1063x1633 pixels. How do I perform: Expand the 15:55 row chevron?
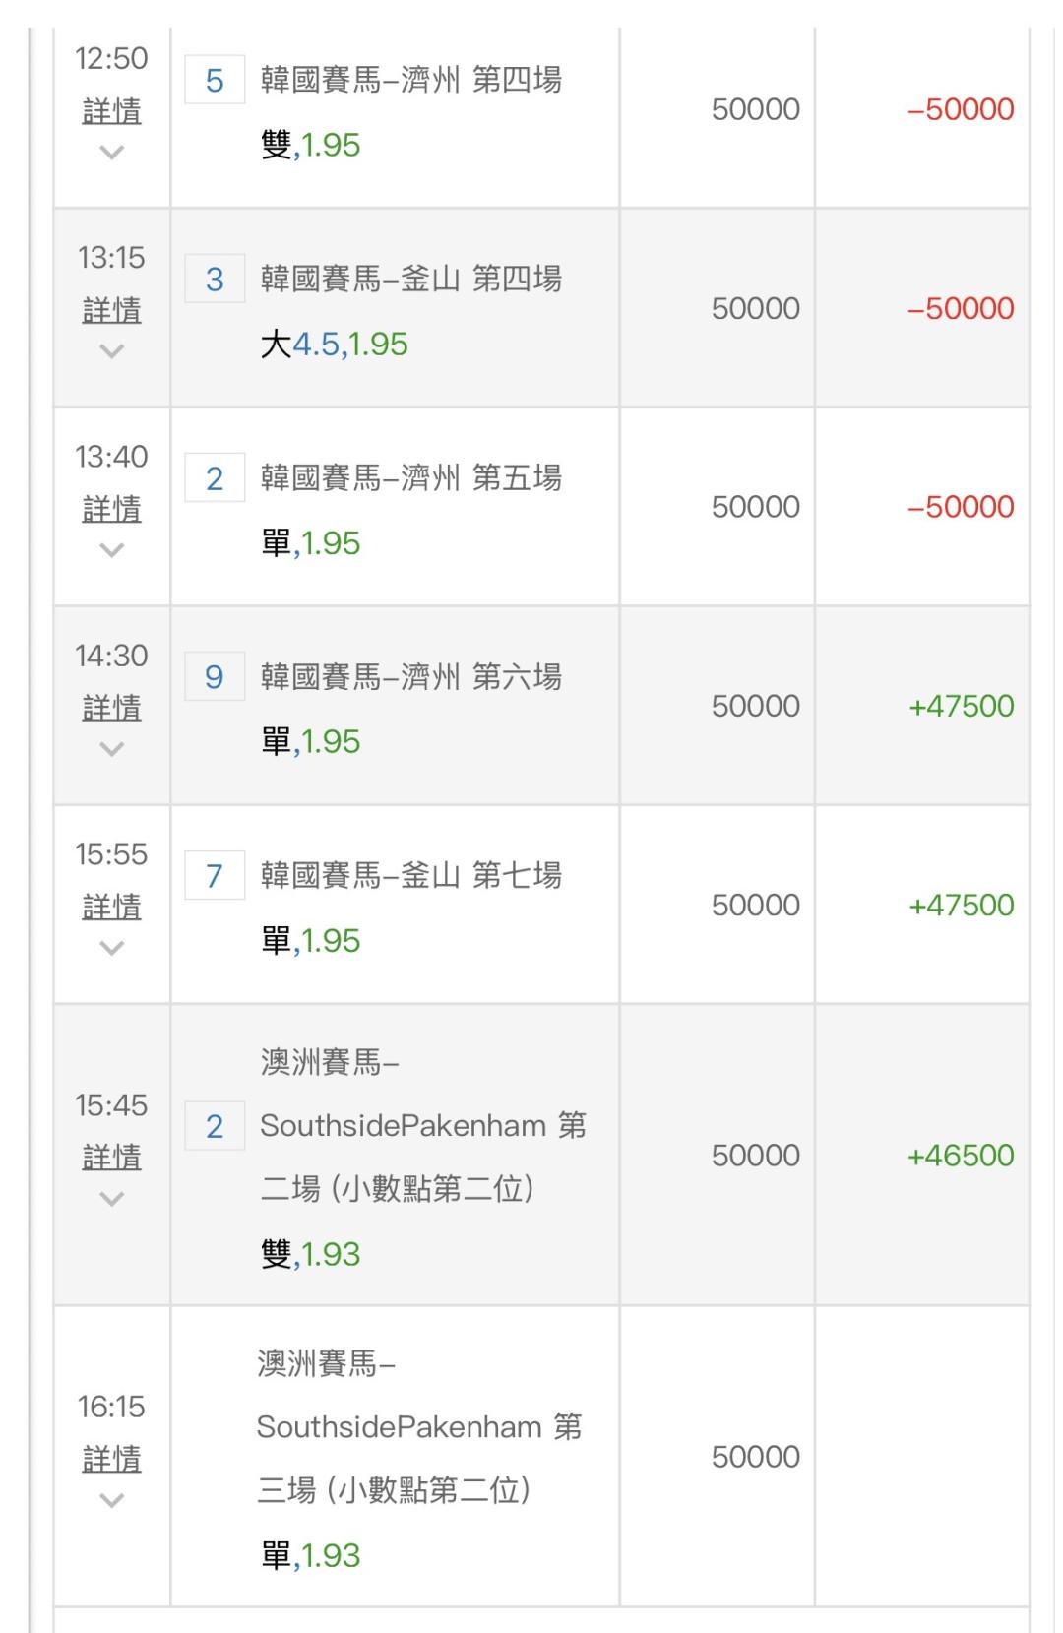pyautogui.click(x=112, y=948)
